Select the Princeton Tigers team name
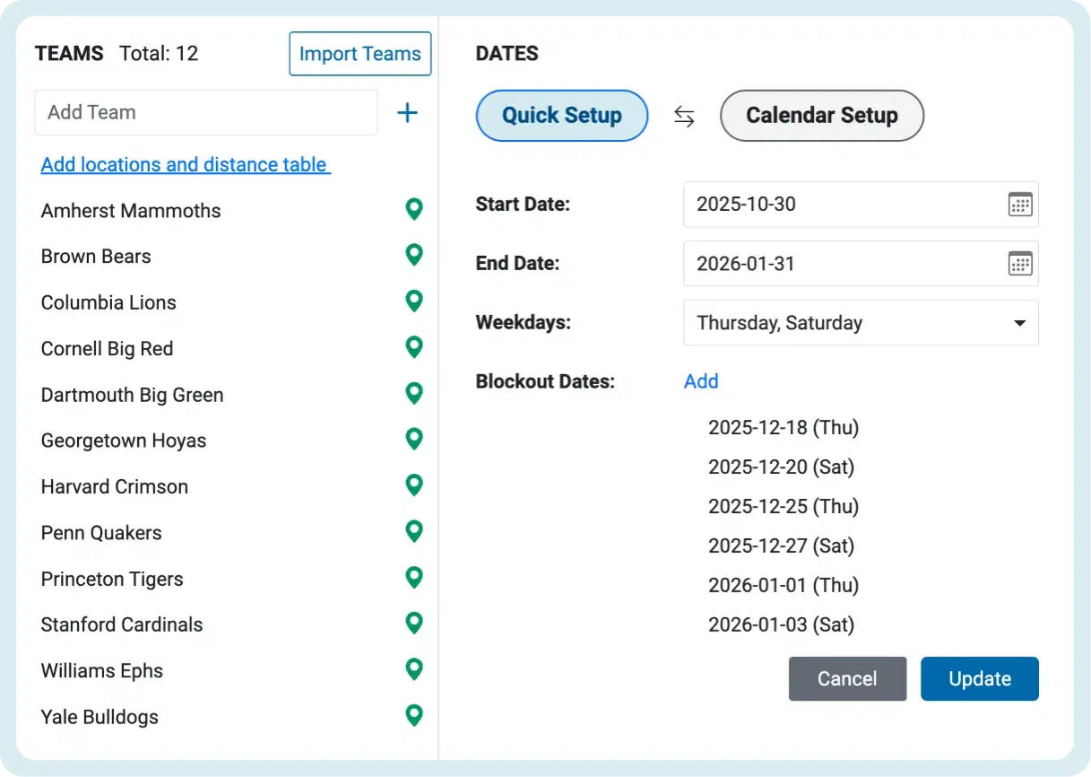The width and height of the screenshot is (1091, 777). (112, 579)
